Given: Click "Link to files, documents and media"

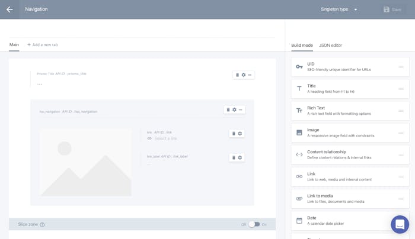Looking at the screenshot, I should (x=336, y=202).
